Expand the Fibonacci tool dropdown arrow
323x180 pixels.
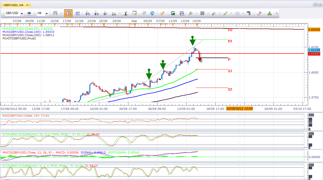coord(208,13)
